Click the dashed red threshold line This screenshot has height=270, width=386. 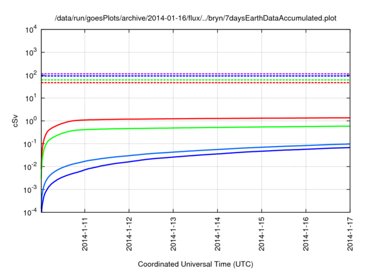coord(195,83)
